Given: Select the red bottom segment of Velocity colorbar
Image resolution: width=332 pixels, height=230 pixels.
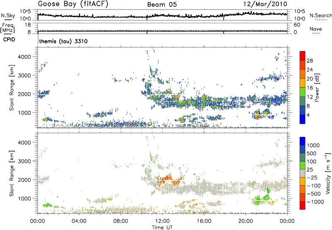Looking at the screenshot, I should pos(303,206).
